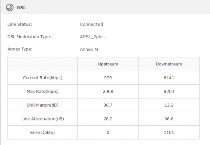This screenshot has width=210, height=145.
Task: Click downstream SNR margin value 12.2
Action: point(169,105)
